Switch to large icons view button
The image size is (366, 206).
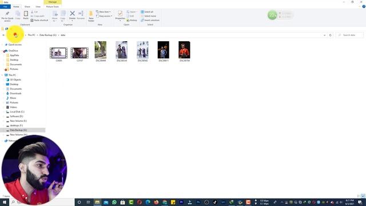click(x=363, y=196)
